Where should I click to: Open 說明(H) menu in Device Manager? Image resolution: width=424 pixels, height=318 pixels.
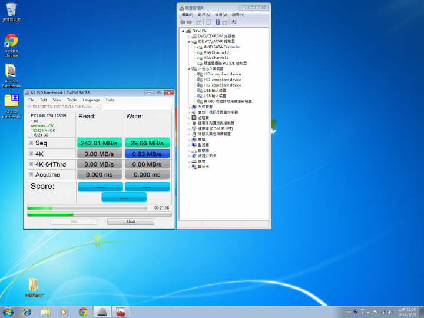pos(238,15)
